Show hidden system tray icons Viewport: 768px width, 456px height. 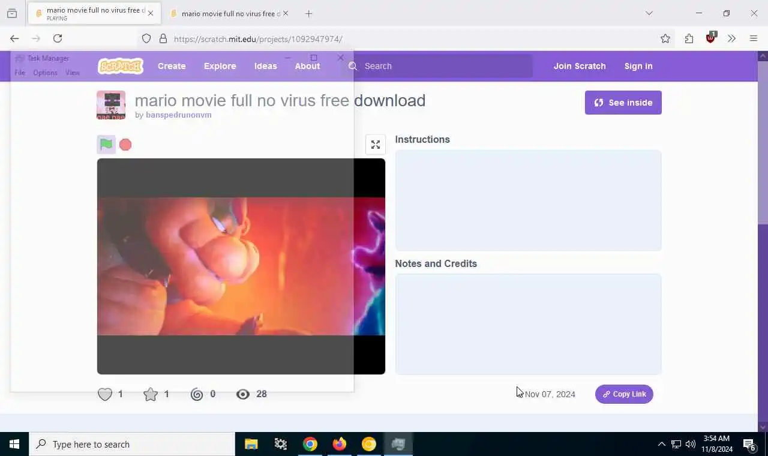point(661,445)
